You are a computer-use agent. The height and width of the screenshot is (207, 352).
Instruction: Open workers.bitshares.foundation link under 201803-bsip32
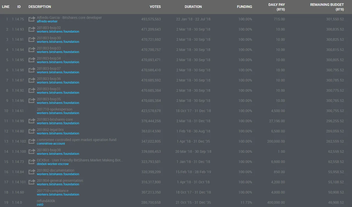(x=58, y=32)
